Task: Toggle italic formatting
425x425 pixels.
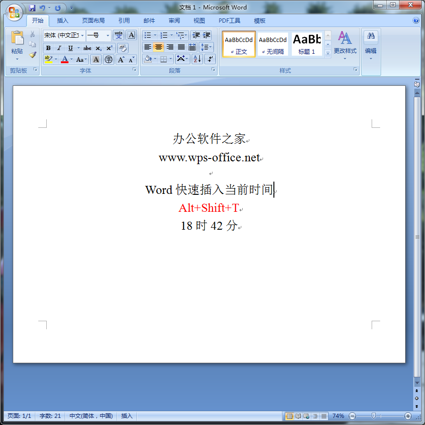Action: [x=59, y=48]
